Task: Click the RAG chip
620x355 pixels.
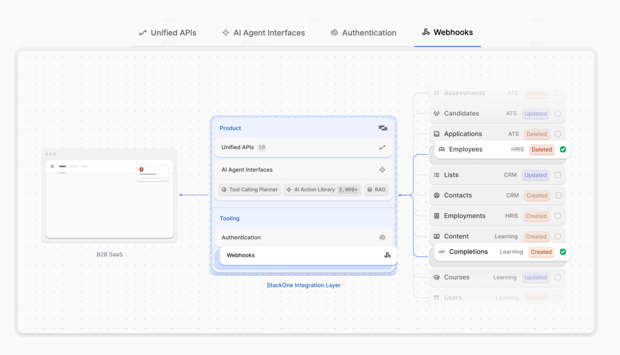Action: pos(376,190)
